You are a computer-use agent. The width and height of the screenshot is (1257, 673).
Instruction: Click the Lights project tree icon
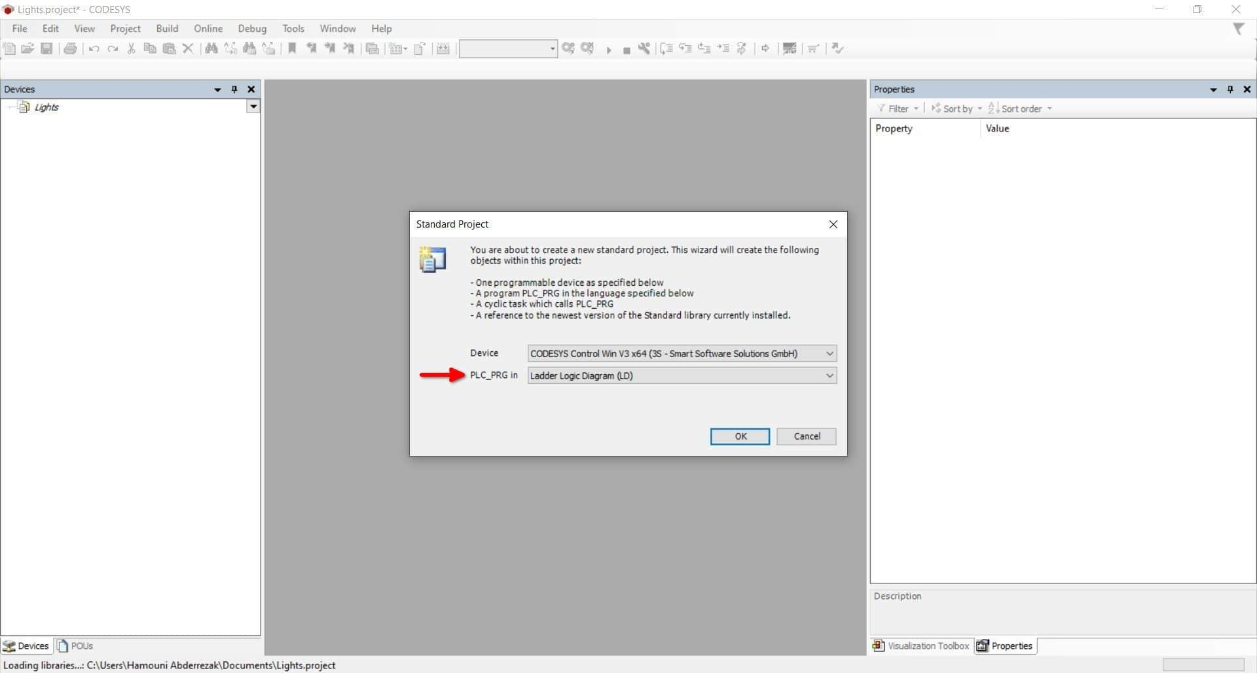(x=24, y=107)
